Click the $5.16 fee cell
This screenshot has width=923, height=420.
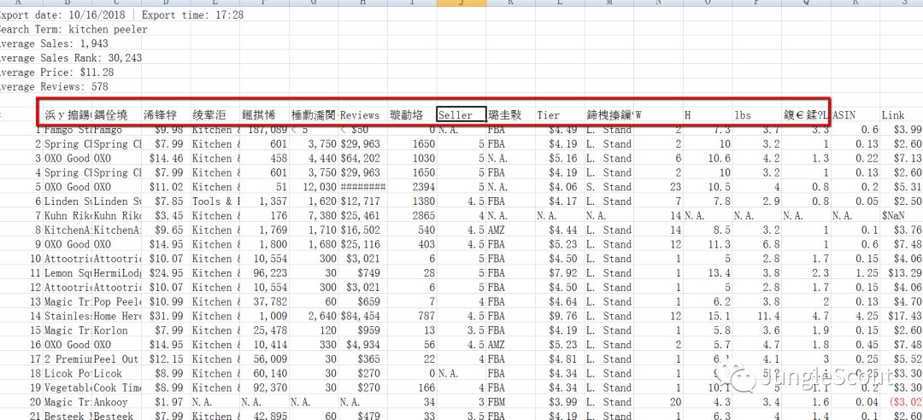click(560, 158)
